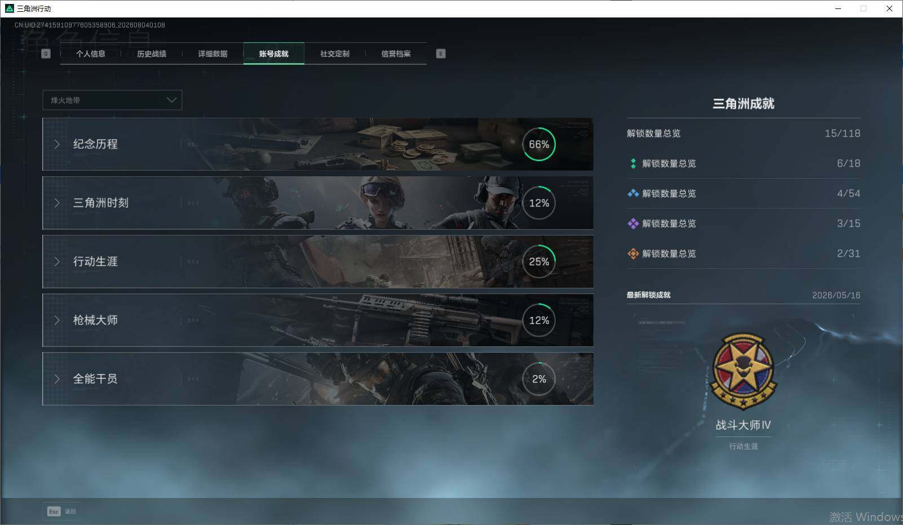903x525 pixels.
Task: Select the 账号成就 tab
Action: [x=274, y=54]
